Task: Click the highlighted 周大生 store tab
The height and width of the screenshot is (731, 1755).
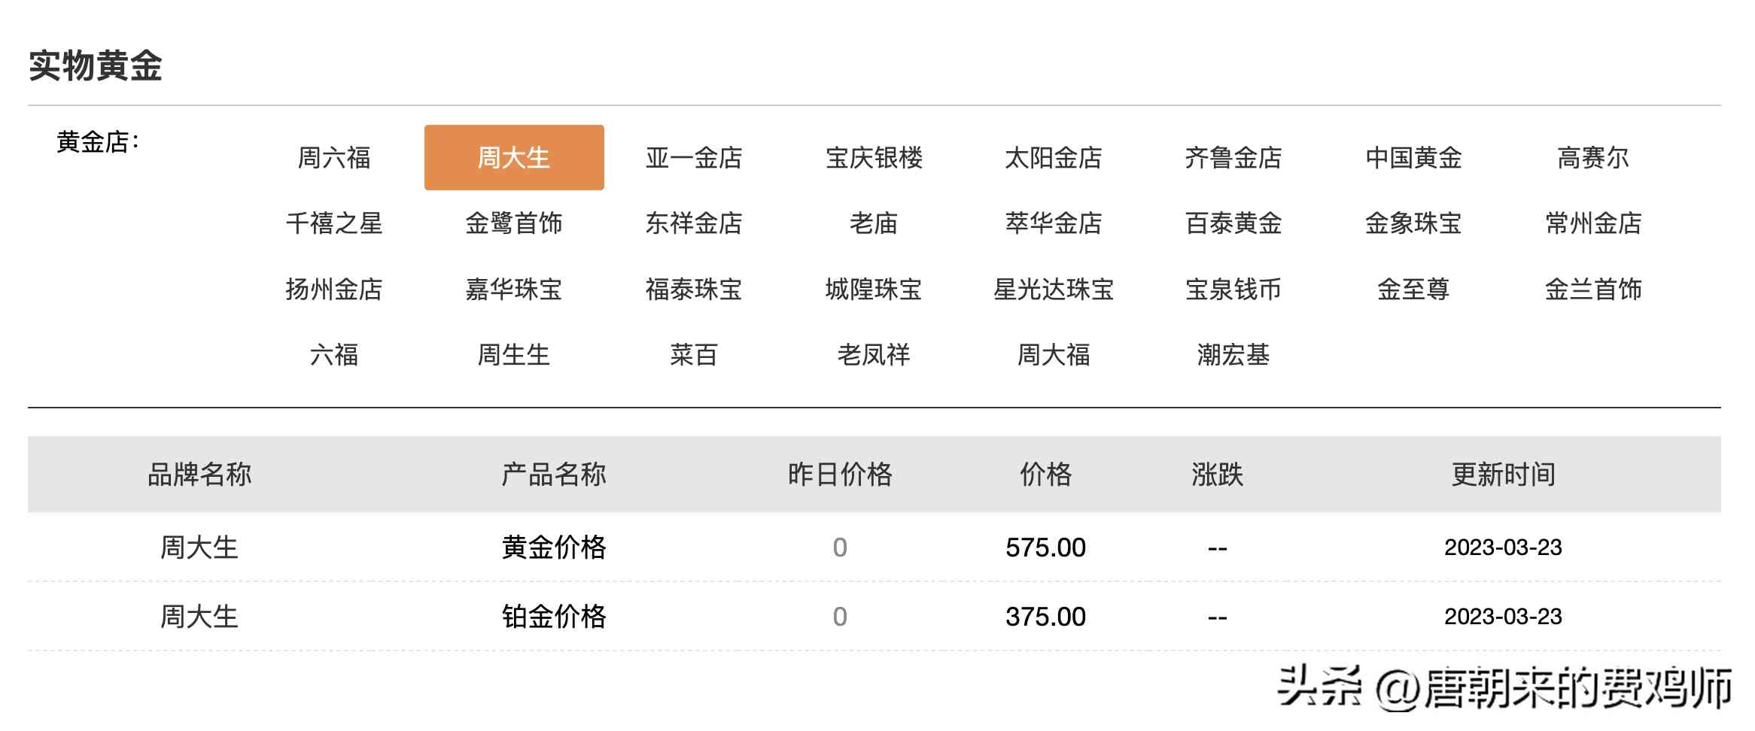Action: (x=514, y=158)
